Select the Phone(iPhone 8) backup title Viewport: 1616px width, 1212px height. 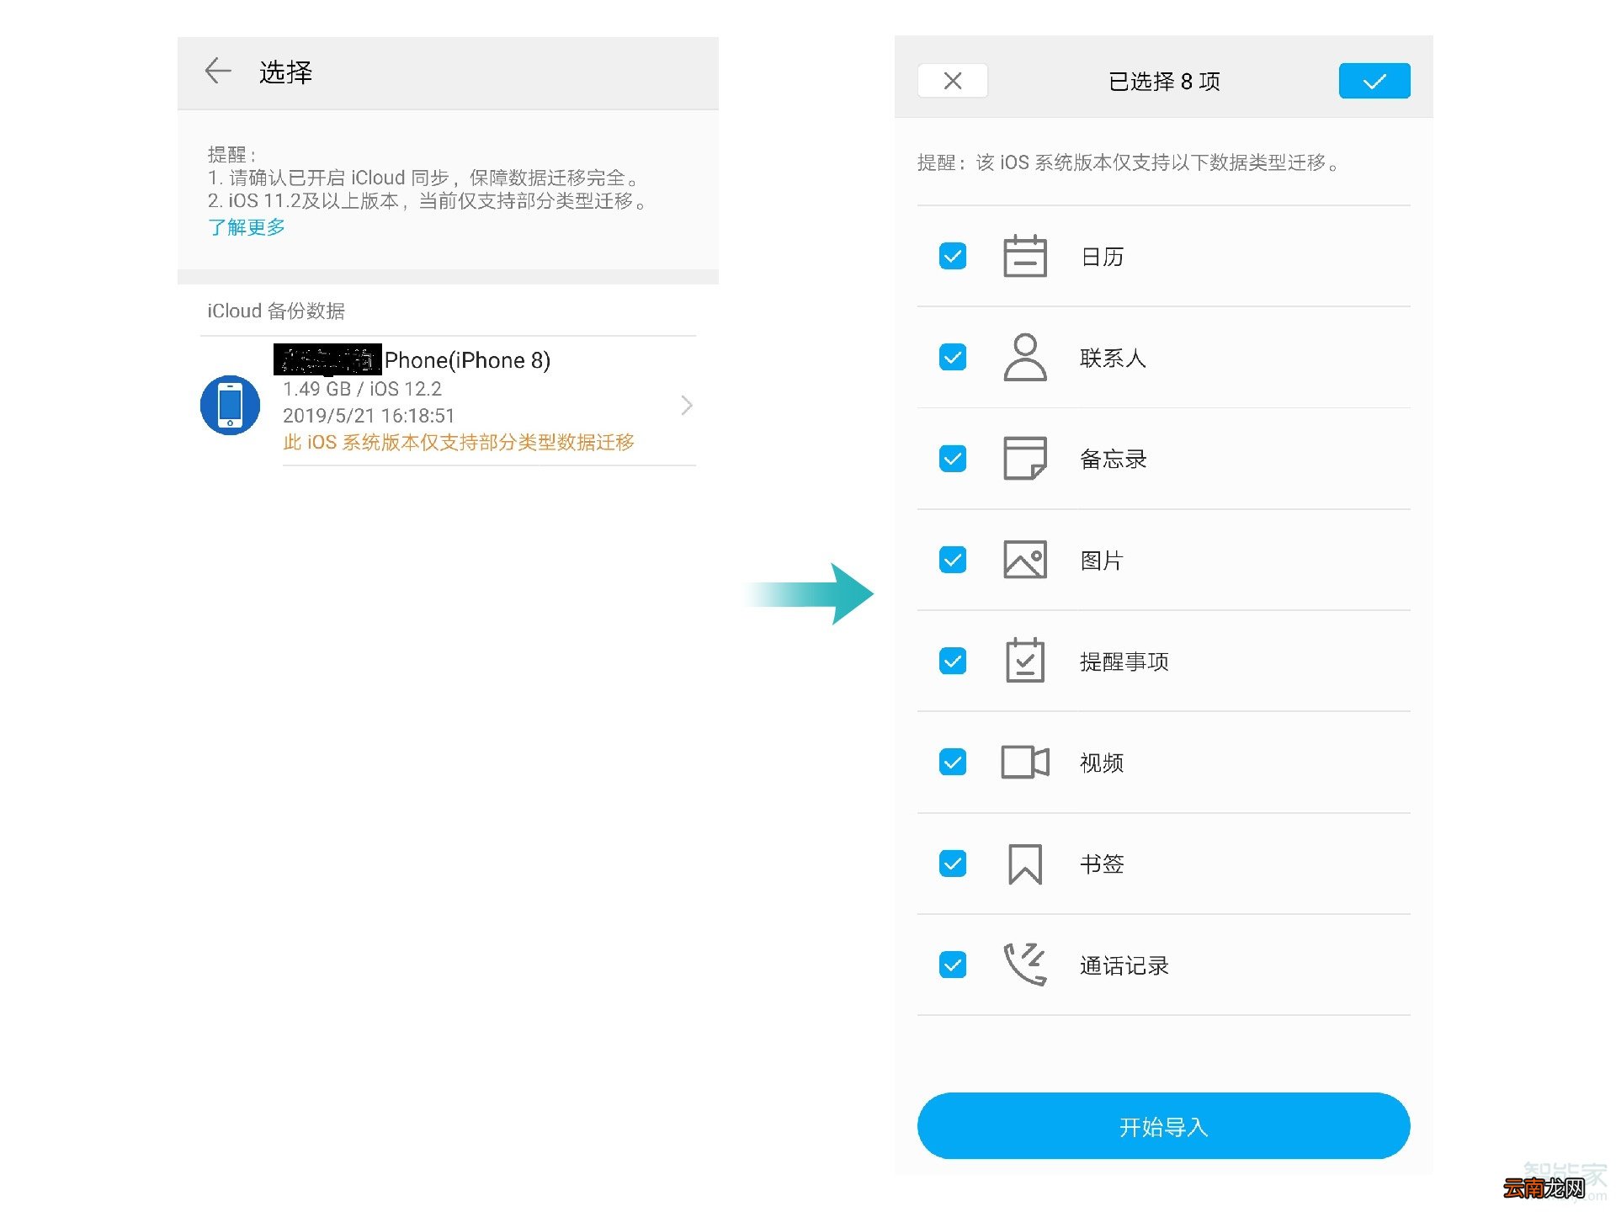click(x=467, y=360)
